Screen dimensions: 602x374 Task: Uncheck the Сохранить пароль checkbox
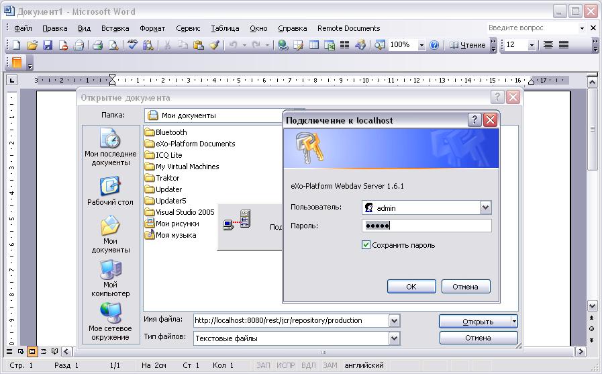tap(366, 245)
